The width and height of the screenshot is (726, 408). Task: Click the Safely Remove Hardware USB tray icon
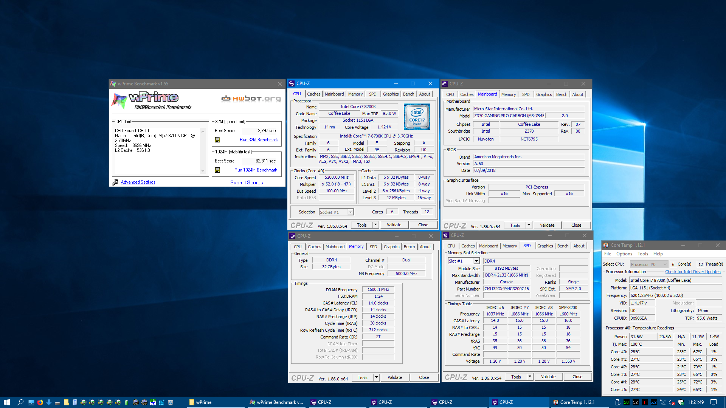617,402
